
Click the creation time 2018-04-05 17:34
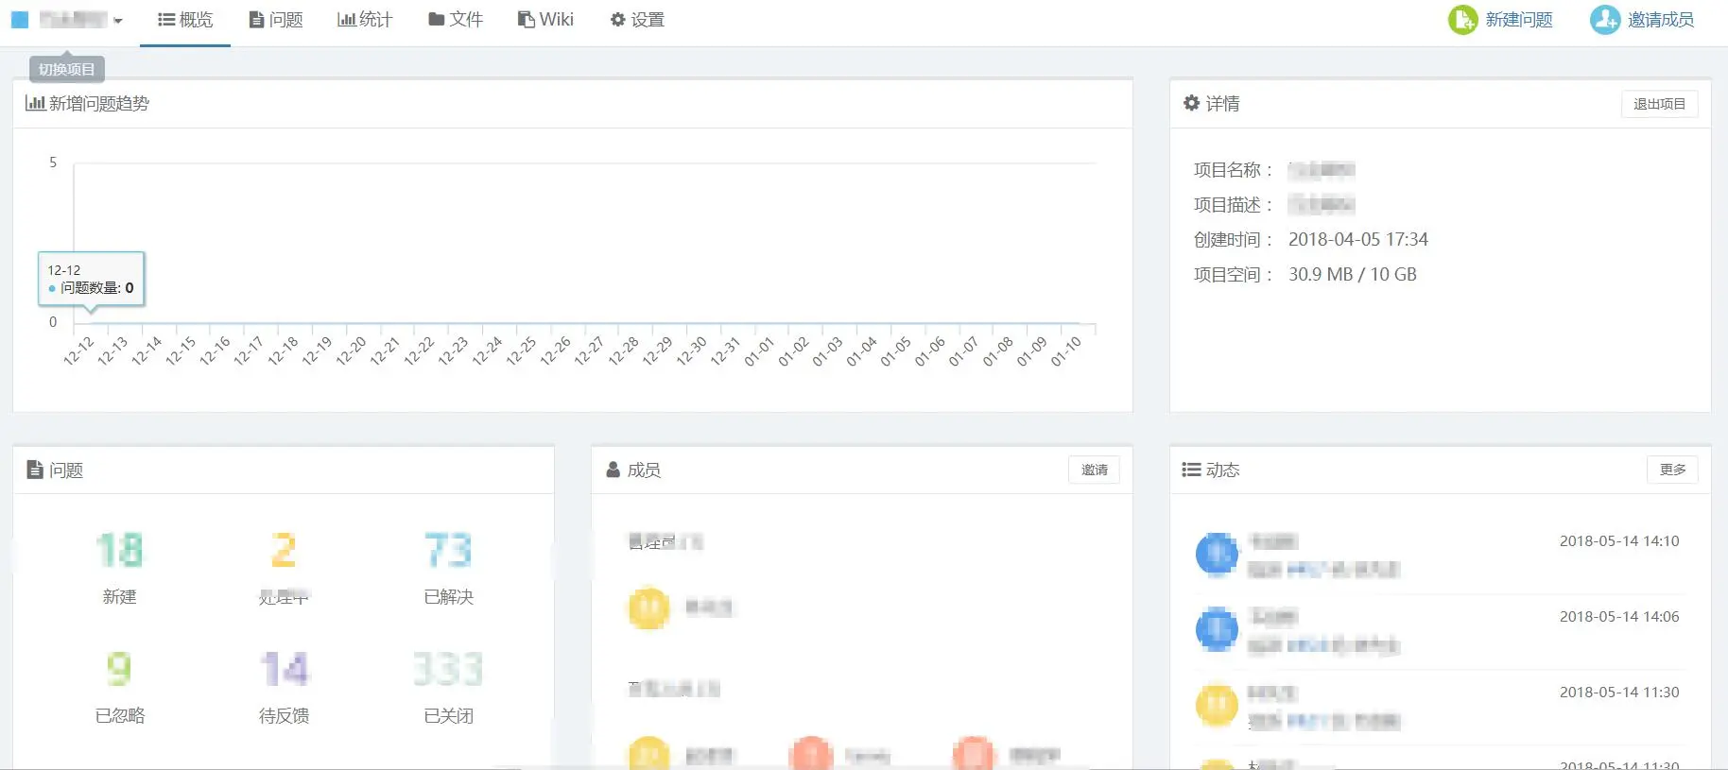(1357, 240)
